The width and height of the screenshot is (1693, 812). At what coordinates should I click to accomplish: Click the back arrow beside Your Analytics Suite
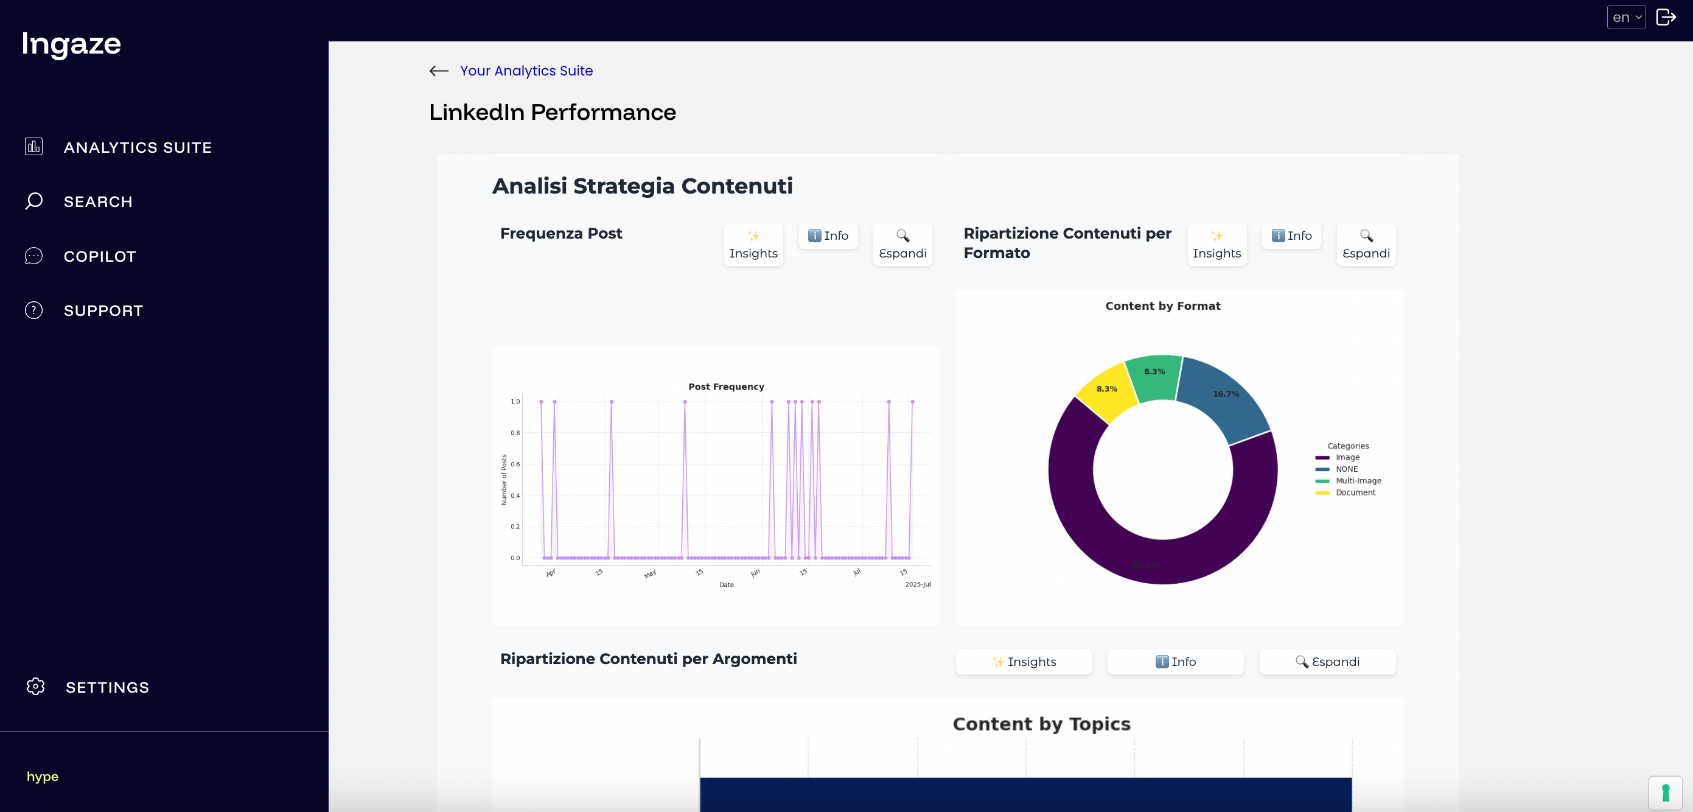click(438, 71)
